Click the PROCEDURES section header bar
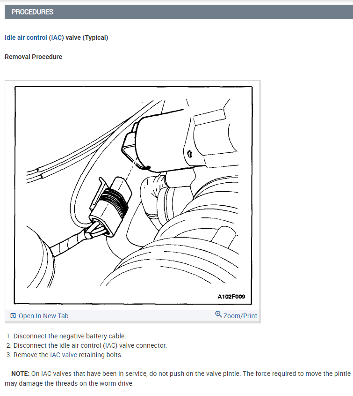This screenshot has width=353, height=396. pos(179,12)
